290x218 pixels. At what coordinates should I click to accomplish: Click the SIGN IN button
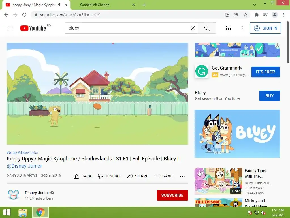point(265,28)
